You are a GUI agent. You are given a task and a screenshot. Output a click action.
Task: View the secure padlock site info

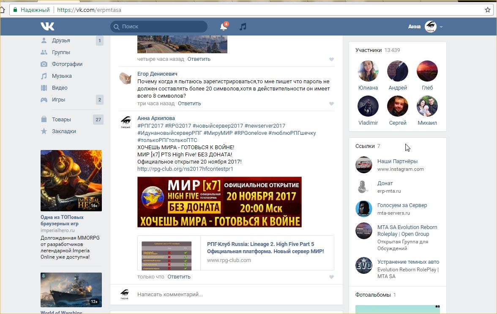tap(15, 10)
